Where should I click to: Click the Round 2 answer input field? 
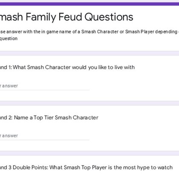(x=45, y=136)
